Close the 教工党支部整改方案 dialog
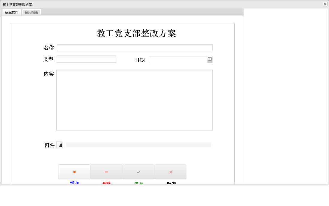Screen dimensions: 329x206 325,4
